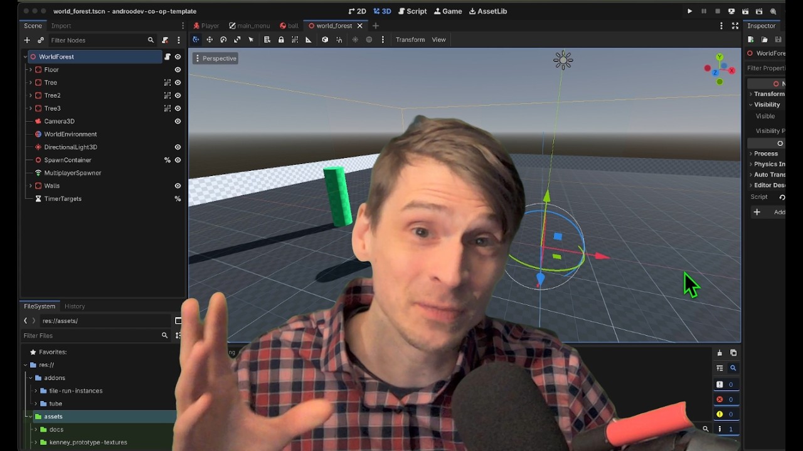Screen dimensions: 803x451
Task: Run the current scene clapperboard icon
Action: 745,11
